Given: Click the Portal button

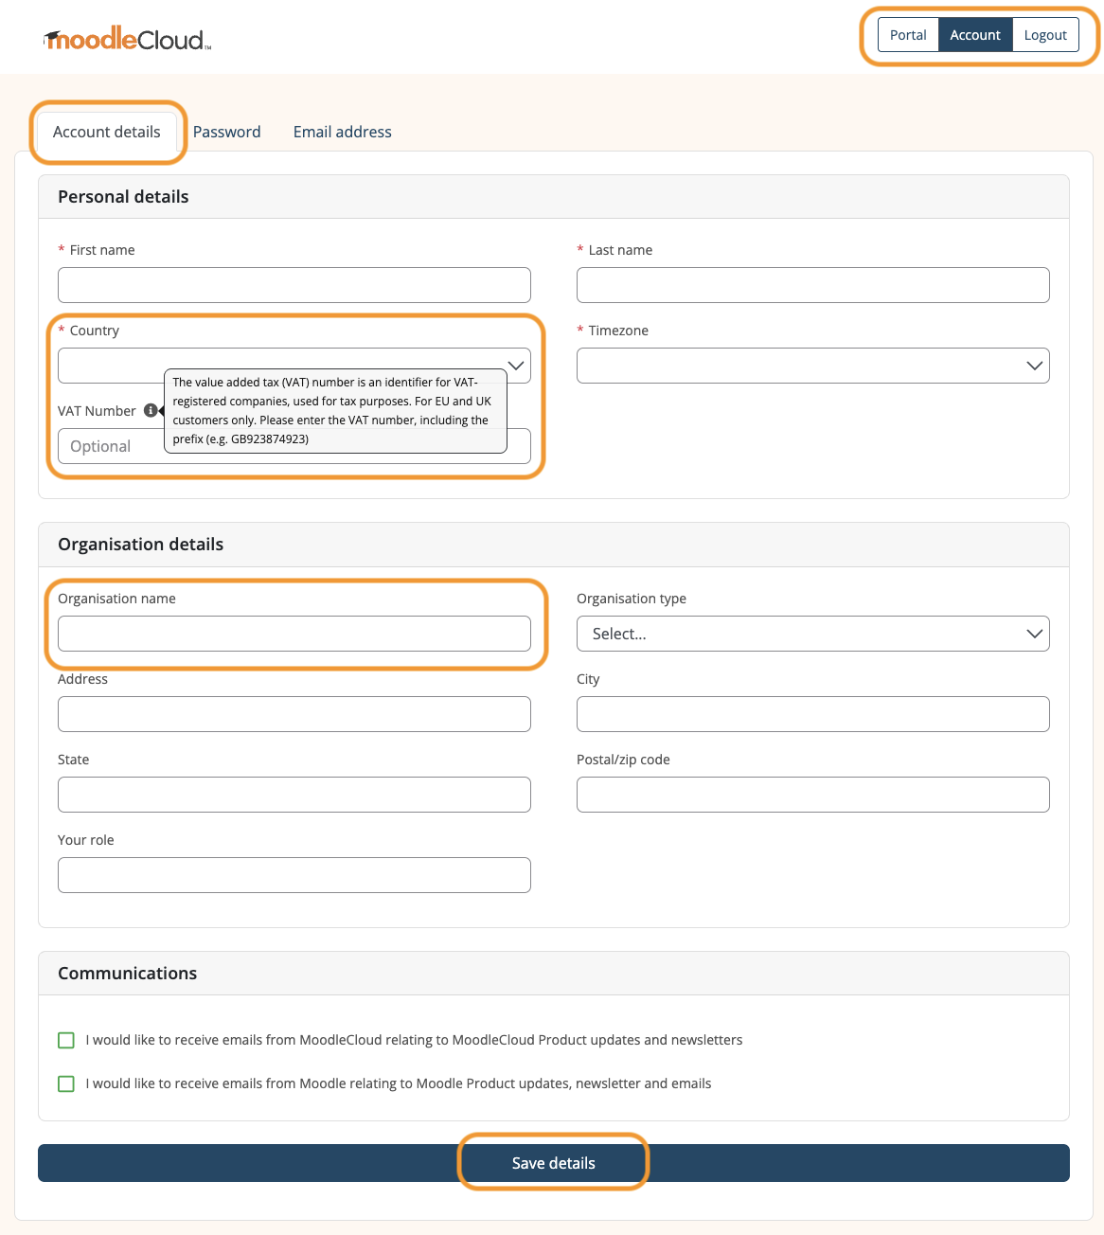Looking at the screenshot, I should tap(907, 34).
